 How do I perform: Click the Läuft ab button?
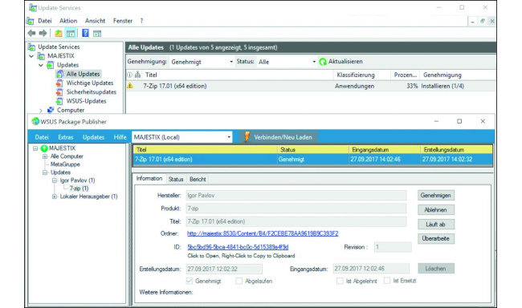(436, 225)
